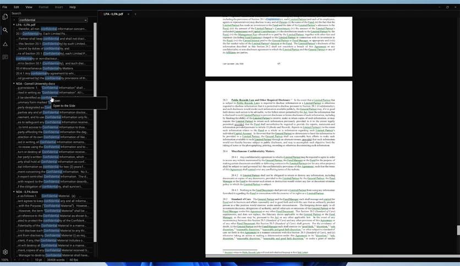
Task: Collapse the LPA - ILPA.pdf results group
Action: point(14,25)
